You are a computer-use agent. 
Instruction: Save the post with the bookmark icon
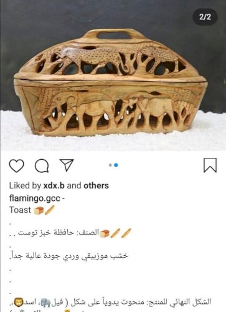[210, 165]
